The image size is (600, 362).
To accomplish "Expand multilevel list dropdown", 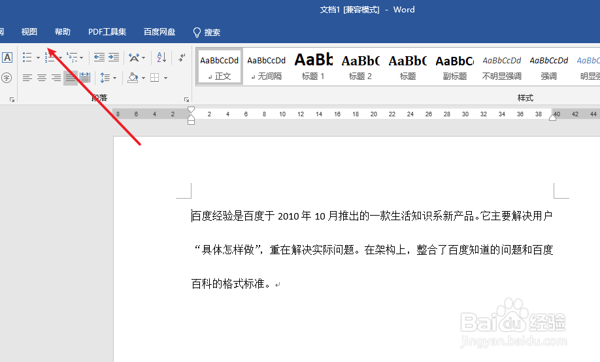I will [x=82, y=58].
